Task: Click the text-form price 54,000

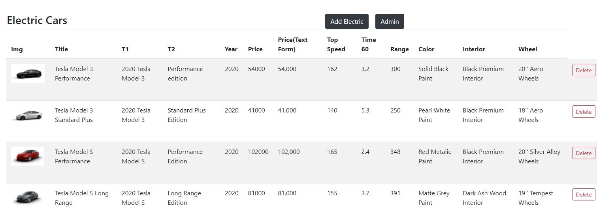Action: point(287,69)
